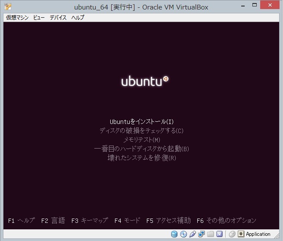Click the host key down-arrow icon

tap(241, 234)
